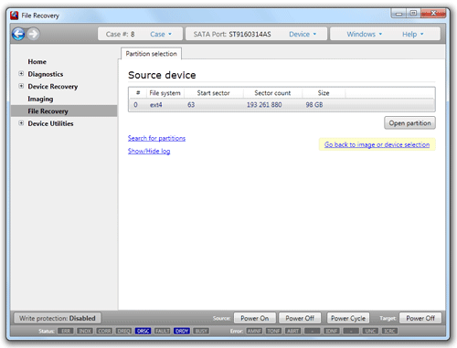Click the File system column header

click(165, 93)
